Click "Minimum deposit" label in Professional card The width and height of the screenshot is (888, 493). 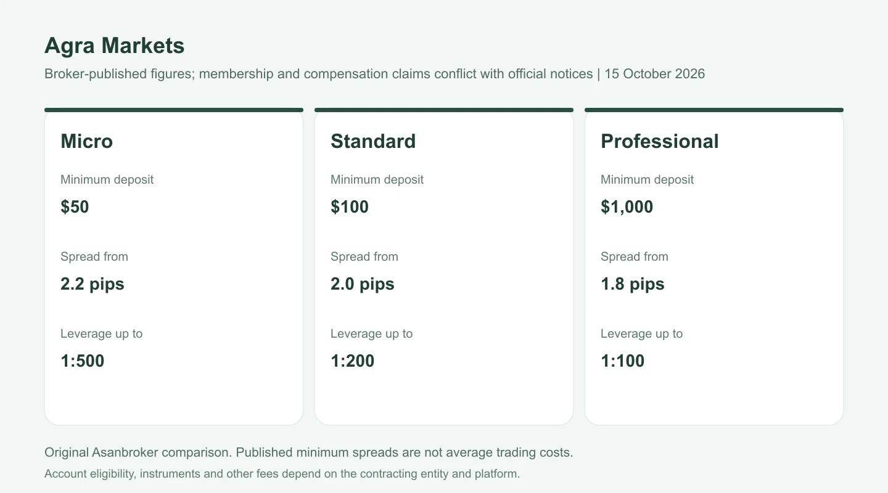[647, 180]
